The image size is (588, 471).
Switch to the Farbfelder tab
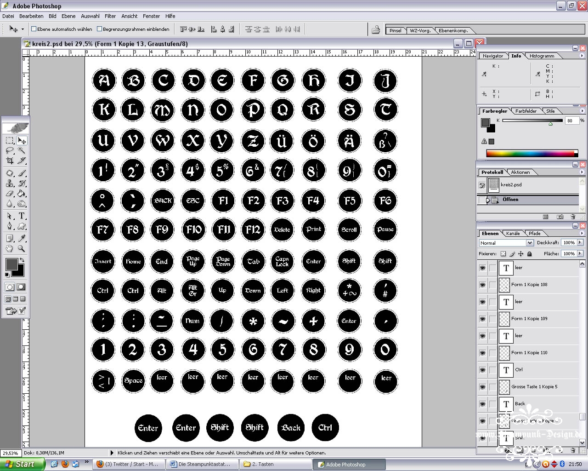[526, 111]
